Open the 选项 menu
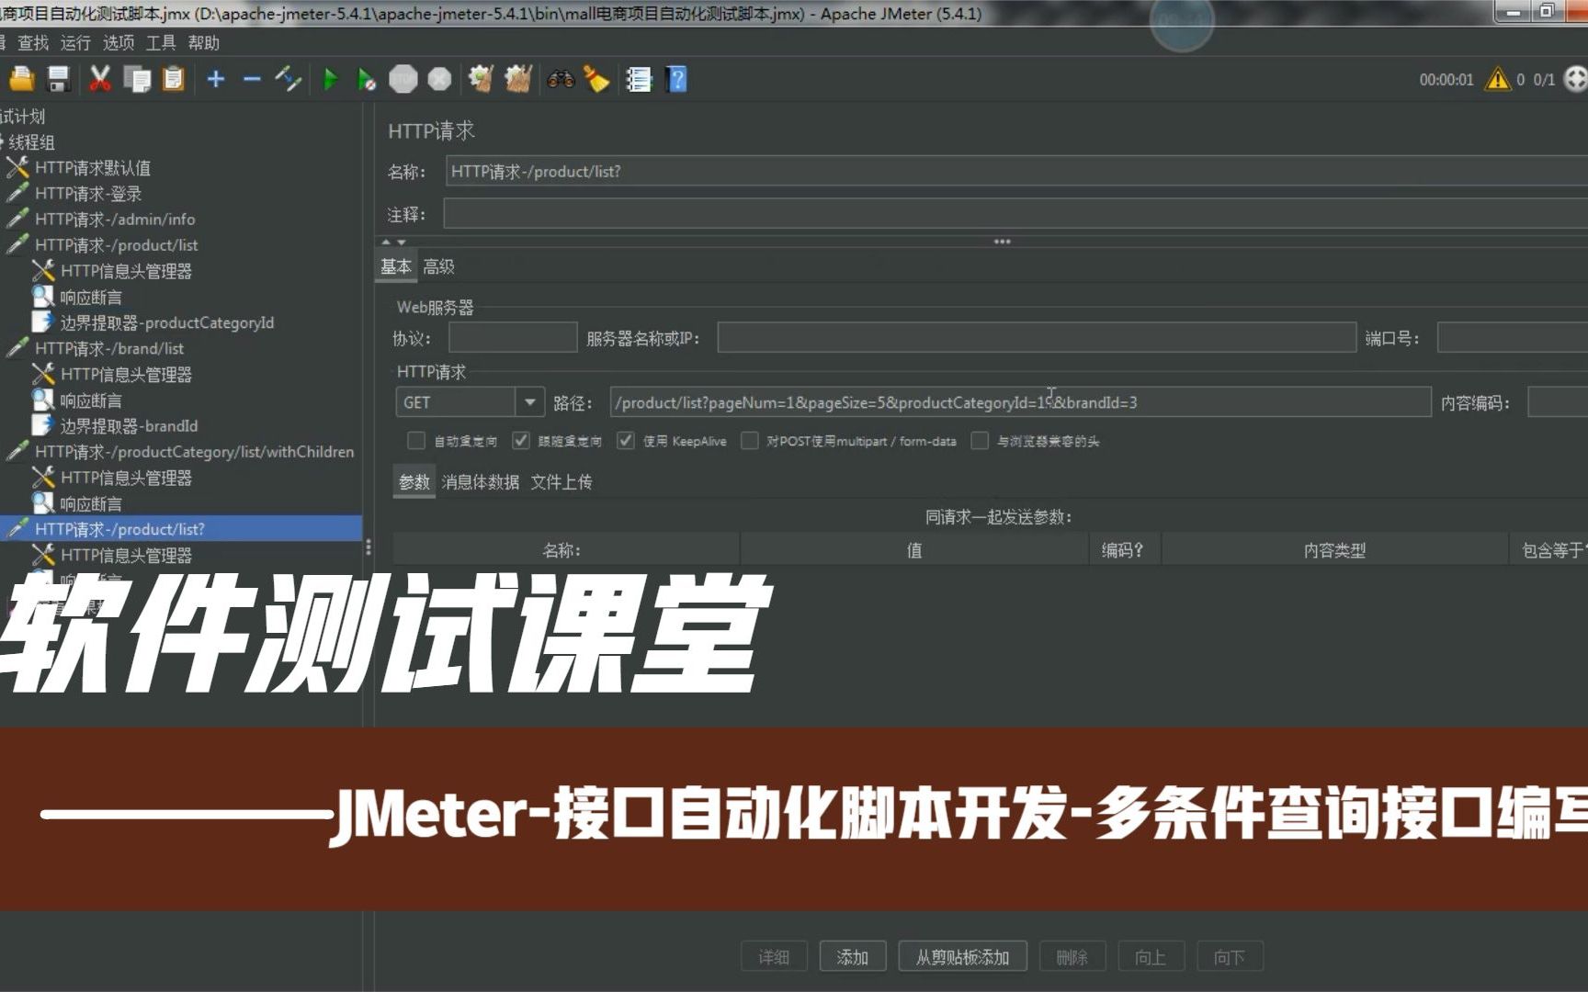This screenshot has height=992, width=1588. tap(119, 43)
